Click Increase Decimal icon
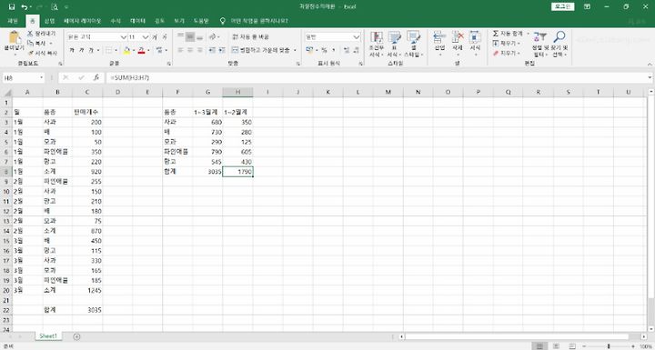This screenshot has height=350, width=655. 347,50
